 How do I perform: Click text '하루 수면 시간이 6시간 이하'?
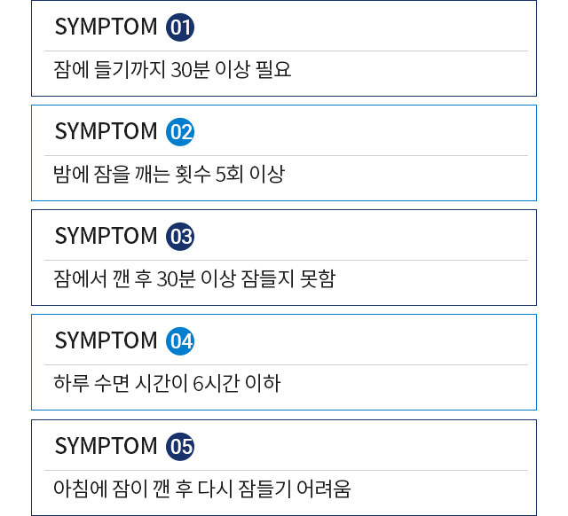click(x=167, y=383)
